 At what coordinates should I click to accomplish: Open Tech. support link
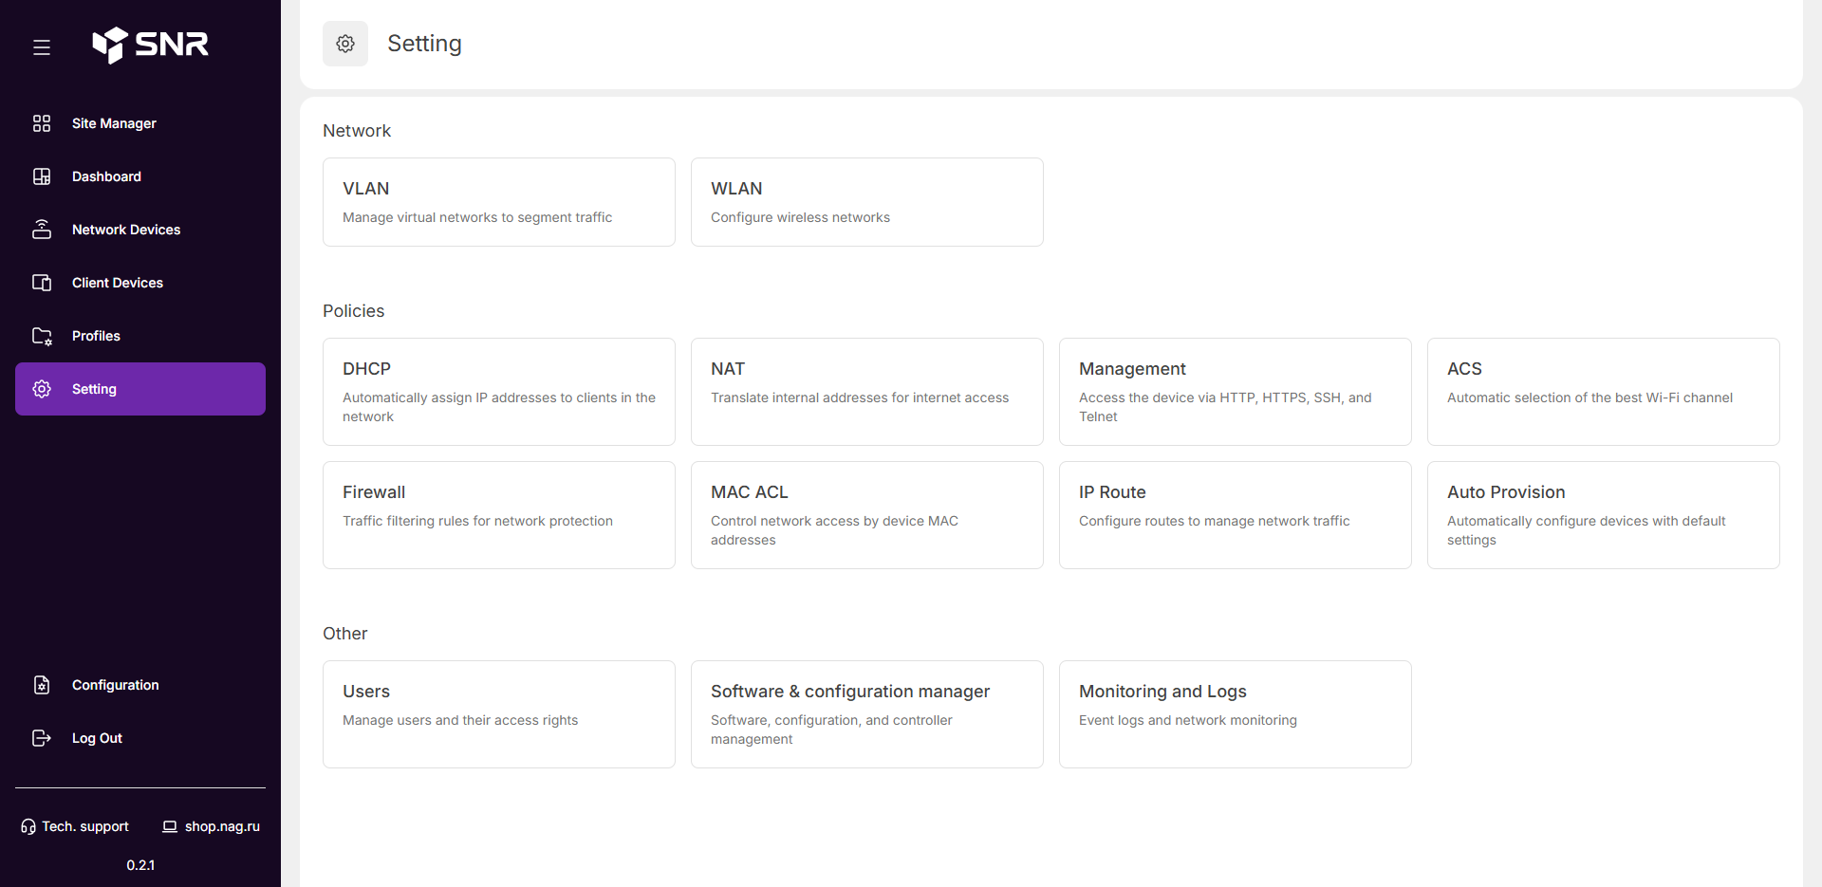75,827
